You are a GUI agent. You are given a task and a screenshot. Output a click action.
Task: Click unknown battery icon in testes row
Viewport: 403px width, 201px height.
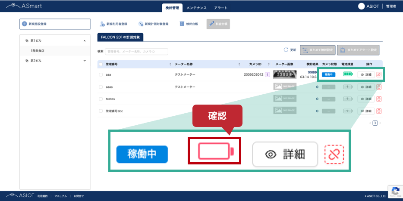348,99
